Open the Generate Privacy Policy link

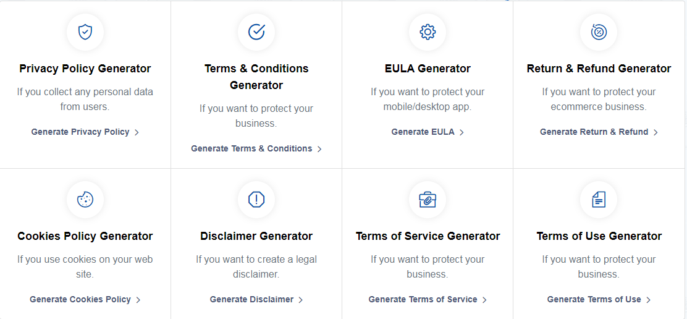[85, 132]
